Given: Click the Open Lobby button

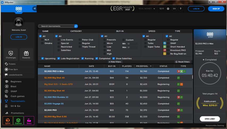Looking at the screenshot, I should [x=210, y=119].
